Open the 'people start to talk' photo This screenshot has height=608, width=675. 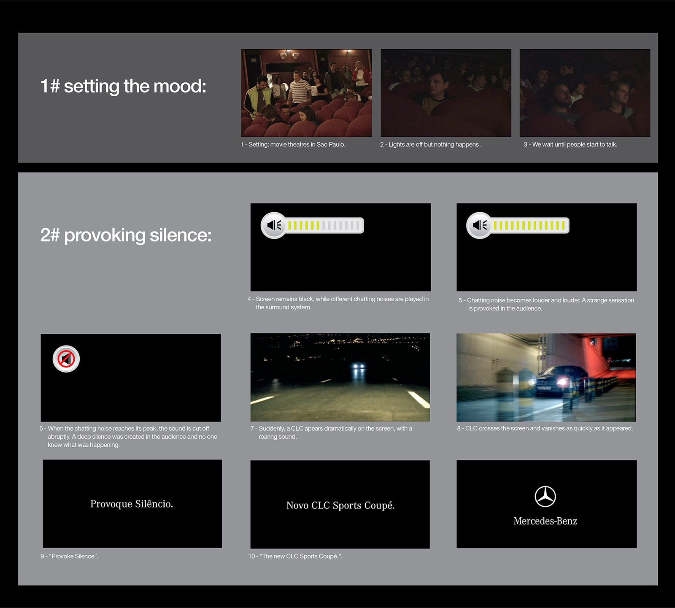point(585,93)
